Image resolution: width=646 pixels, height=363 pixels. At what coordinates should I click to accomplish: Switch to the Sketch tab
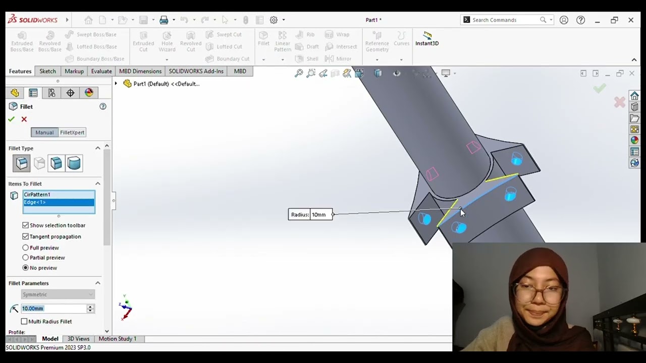[48, 71]
